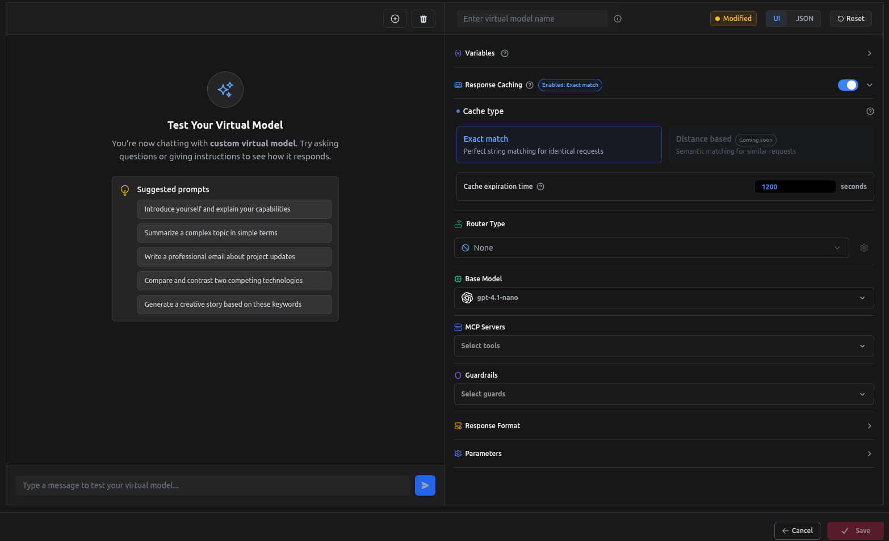This screenshot has height=541, width=889.
Task: Open the Guardrails Select guards dropdown
Action: [664, 394]
